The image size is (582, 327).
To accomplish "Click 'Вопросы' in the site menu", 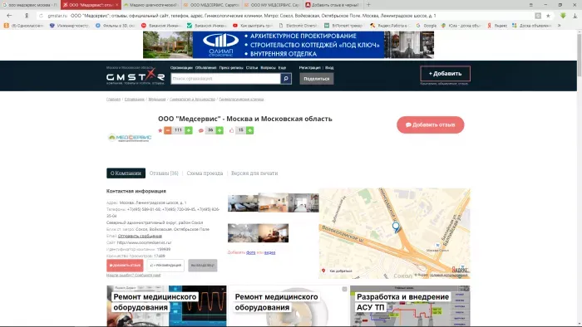I will [x=268, y=68].
